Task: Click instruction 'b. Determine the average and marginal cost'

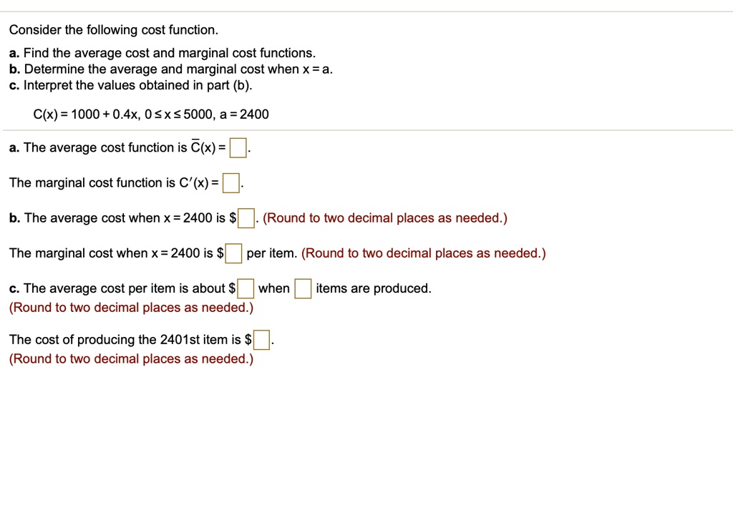Action: [170, 69]
